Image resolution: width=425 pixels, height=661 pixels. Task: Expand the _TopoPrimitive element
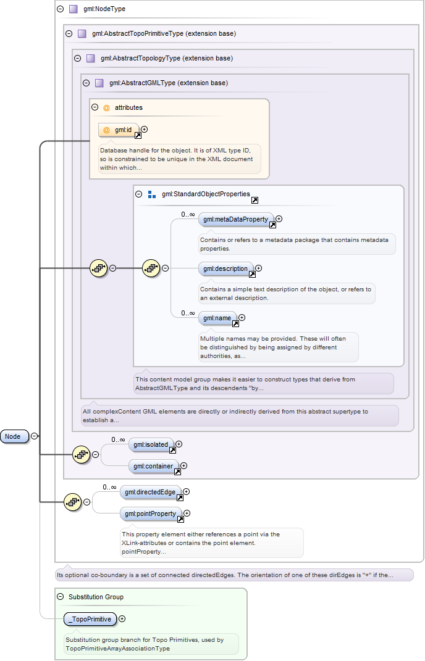tap(122, 619)
